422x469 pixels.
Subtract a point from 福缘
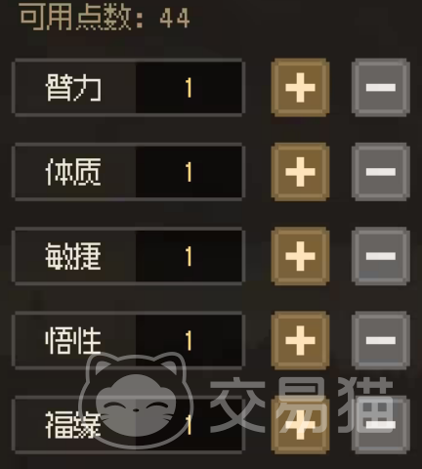[381, 425]
